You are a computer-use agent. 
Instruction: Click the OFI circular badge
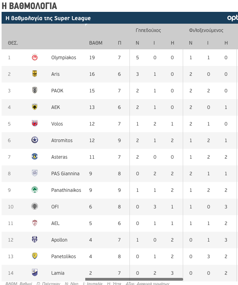(x=34, y=206)
